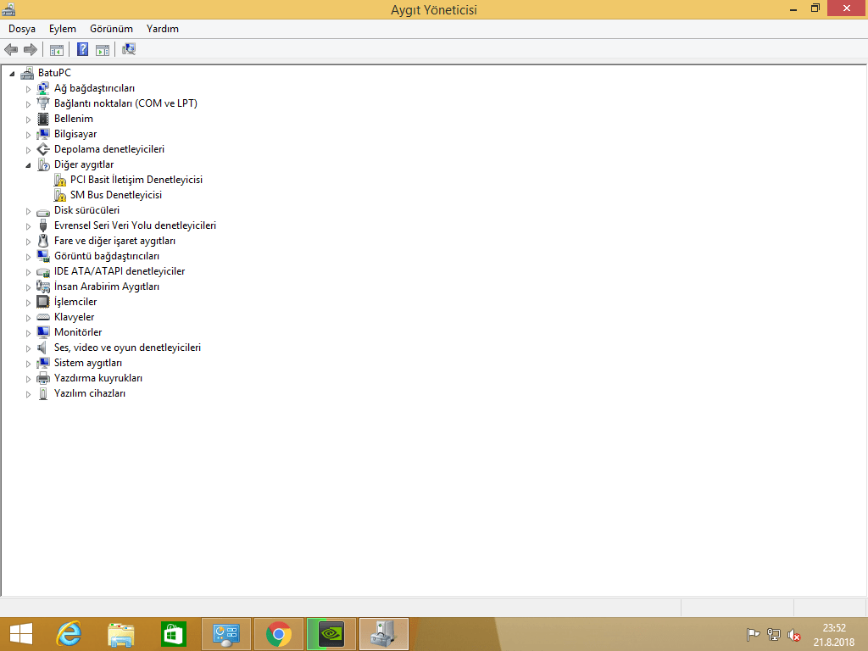868x651 pixels.
Task: Expand the Sistem aygıtları arrow
Action: pos(28,363)
